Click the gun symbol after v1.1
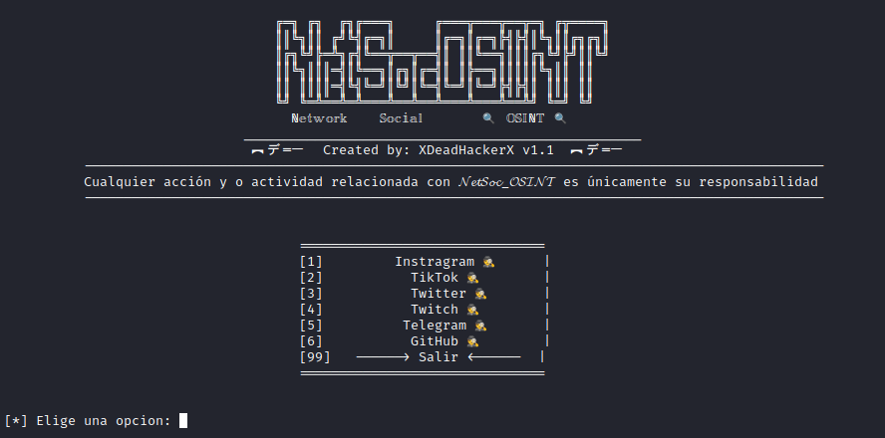885x438 pixels. [596, 150]
